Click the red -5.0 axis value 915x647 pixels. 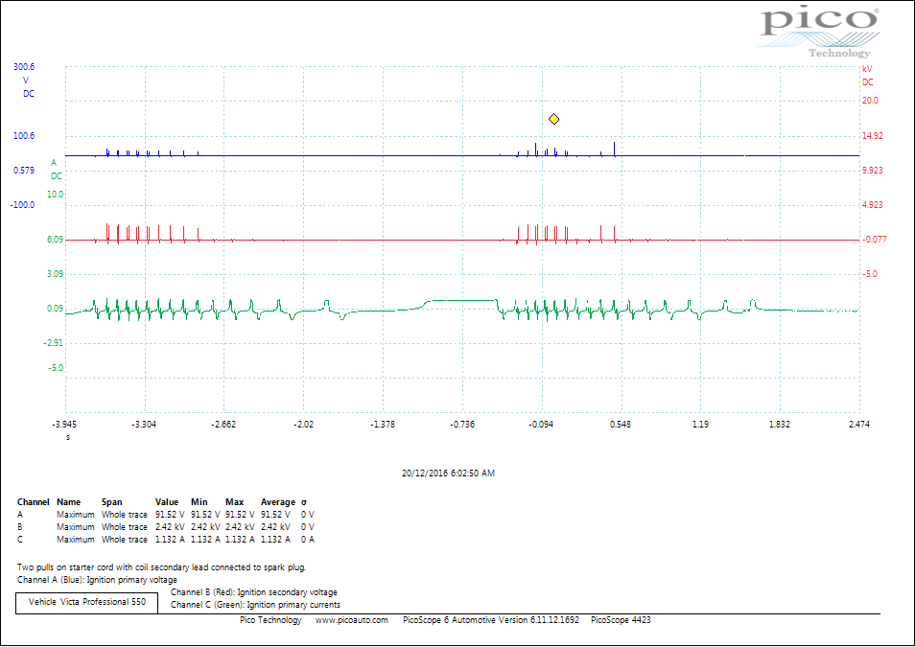click(x=870, y=273)
